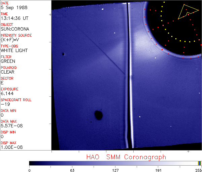The image size is (202, 172).
Task: Click the "CLEAR" polaroid value
Action: coord(7,72)
